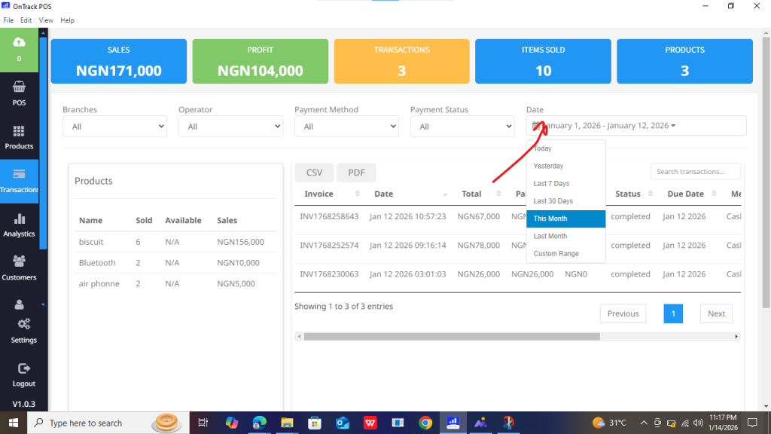Expand the Payment Status dropdown
Screen dimensions: 771x434
click(462, 127)
